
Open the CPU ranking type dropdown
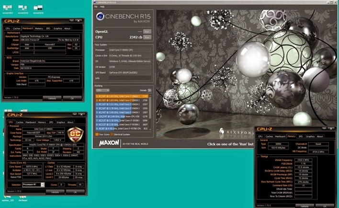coord(102,90)
